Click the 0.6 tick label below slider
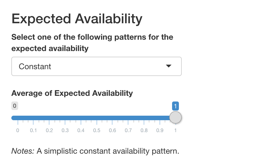Image resolution: width=276 pixels, height=165 pixels. [x=112, y=131]
